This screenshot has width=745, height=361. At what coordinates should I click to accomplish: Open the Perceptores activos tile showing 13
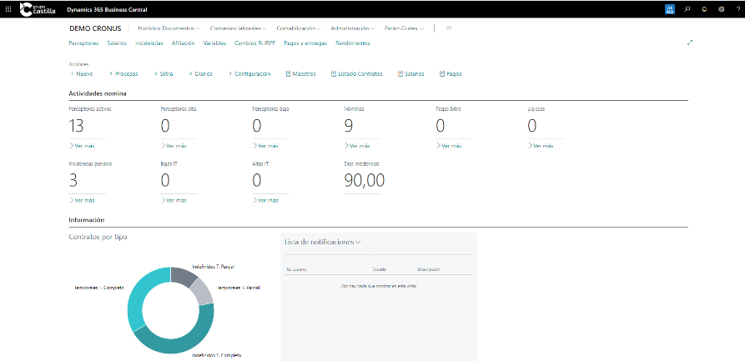pos(77,126)
